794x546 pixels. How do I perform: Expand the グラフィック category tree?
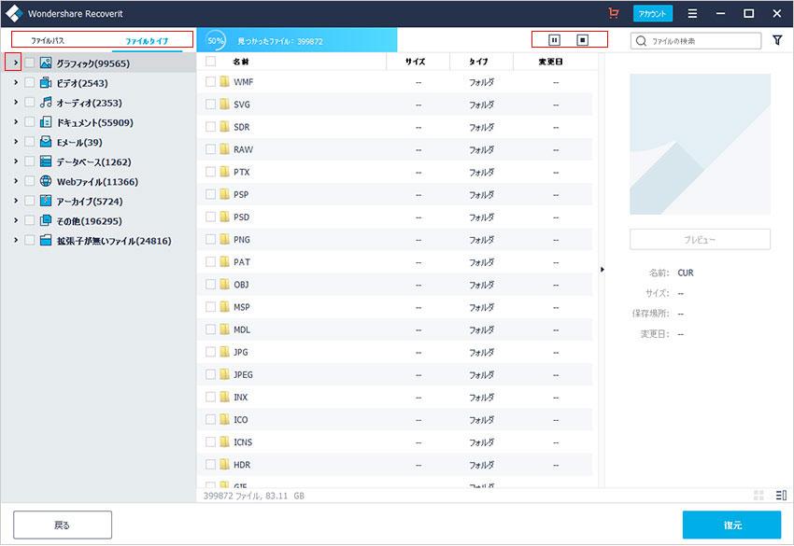point(14,62)
